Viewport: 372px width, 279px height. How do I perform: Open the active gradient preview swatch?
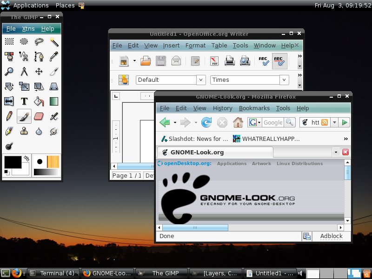click(46, 172)
